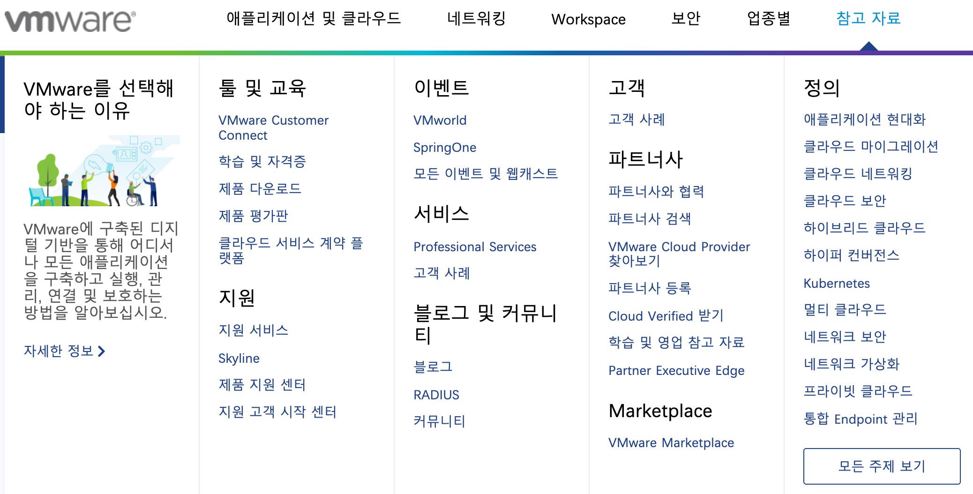Click 고객 사례 under 서비스
Image resolution: width=973 pixels, height=494 pixels.
(442, 273)
